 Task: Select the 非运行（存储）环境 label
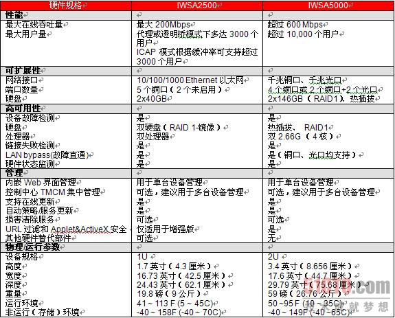[x=43, y=313]
